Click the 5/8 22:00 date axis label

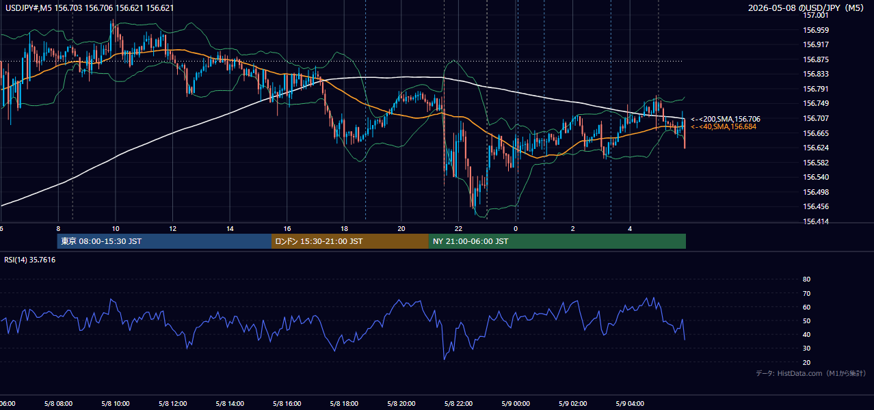pyautogui.click(x=459, y=404)
